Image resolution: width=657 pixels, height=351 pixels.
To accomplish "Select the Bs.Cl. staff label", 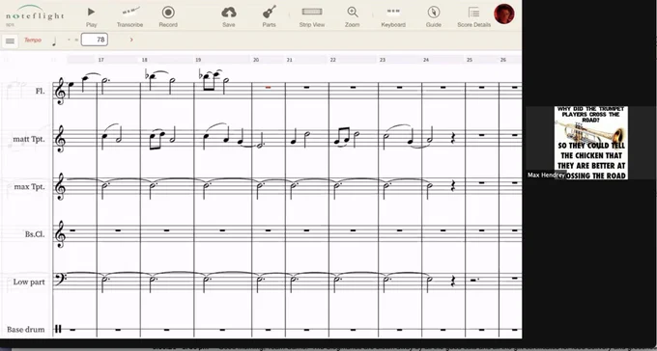I will (35, 234).
